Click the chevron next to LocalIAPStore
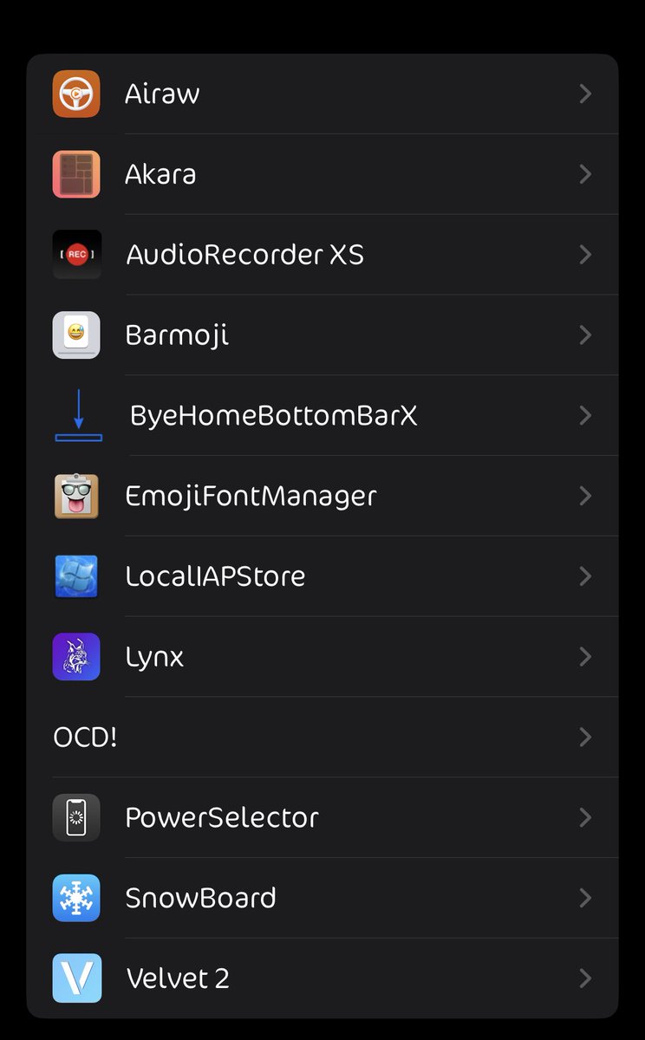 [586, 576]
